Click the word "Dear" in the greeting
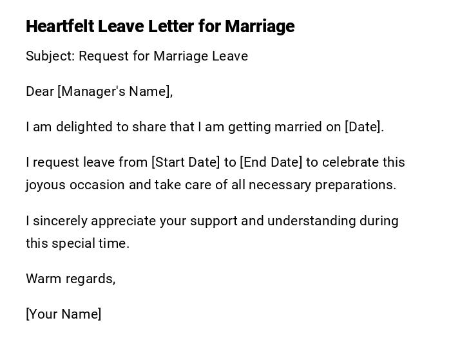 (x=40, y=91)
